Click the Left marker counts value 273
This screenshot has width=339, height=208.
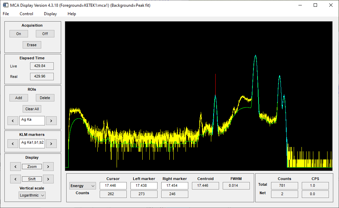[x=144, y=194]
